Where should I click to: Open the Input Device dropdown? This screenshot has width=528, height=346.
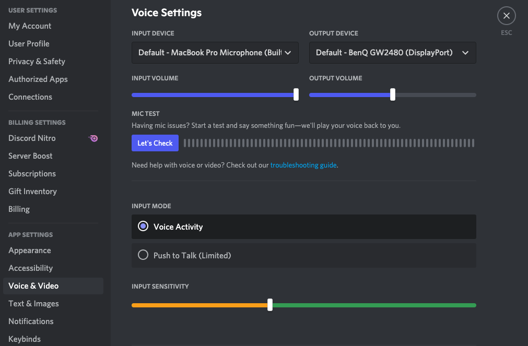[x=215, y=53]
